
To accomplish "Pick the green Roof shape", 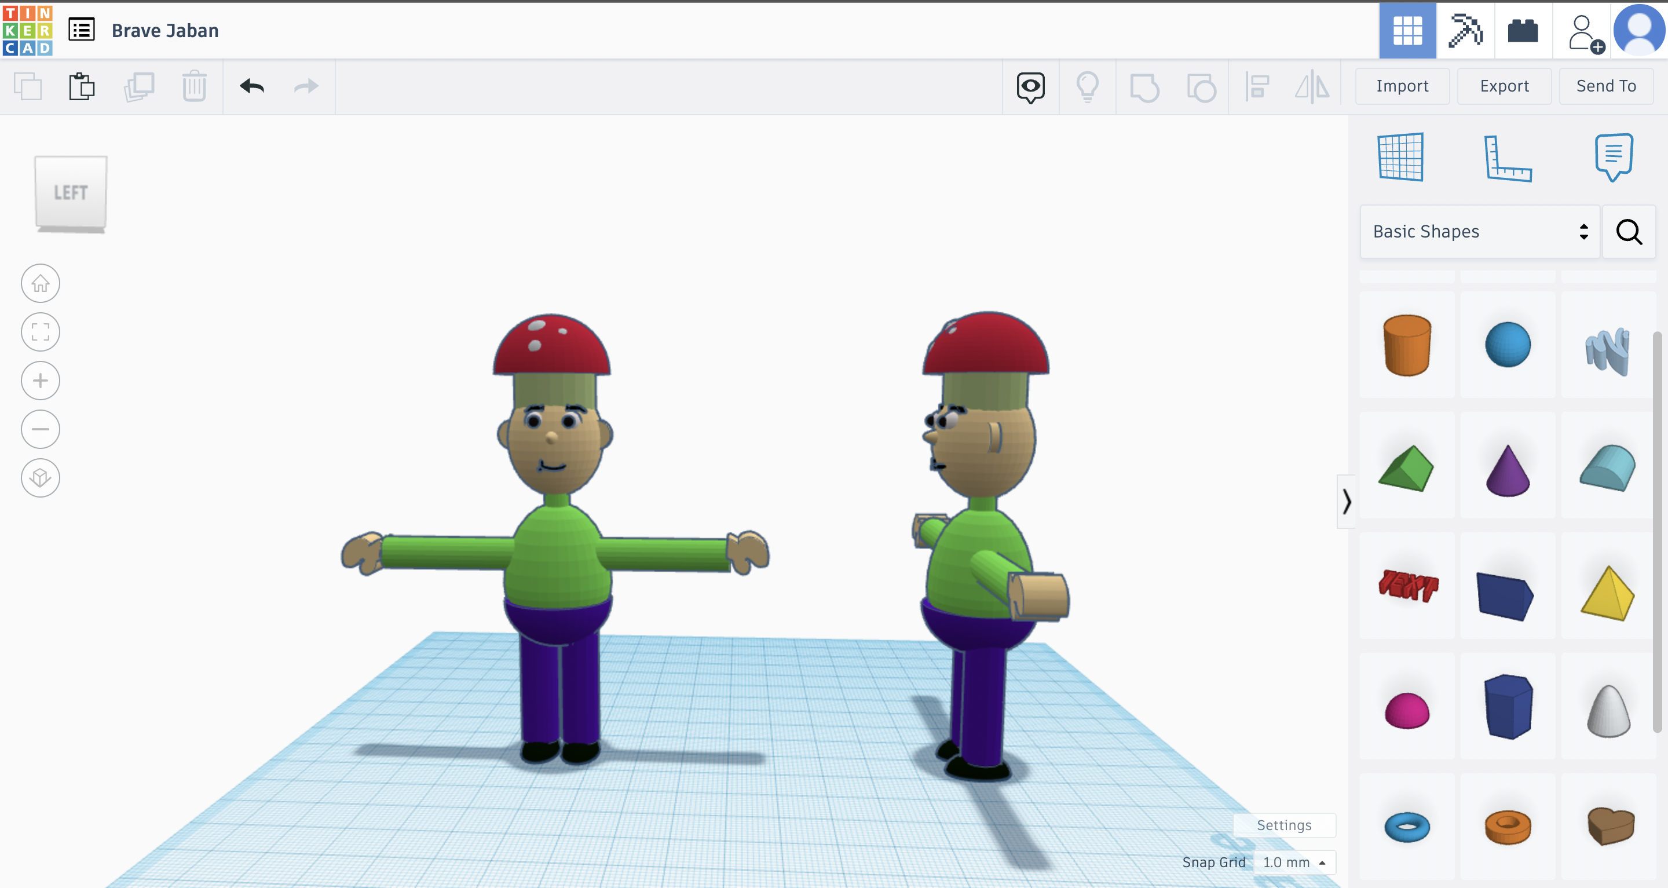I will tap(1406, 466).
